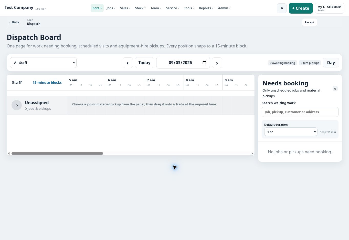Click the search magnifier icon

click(x=282, y=8)
